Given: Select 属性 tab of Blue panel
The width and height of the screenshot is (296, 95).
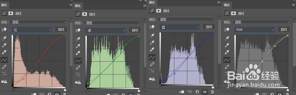Looking at the screenshot, I should (152, 2).
